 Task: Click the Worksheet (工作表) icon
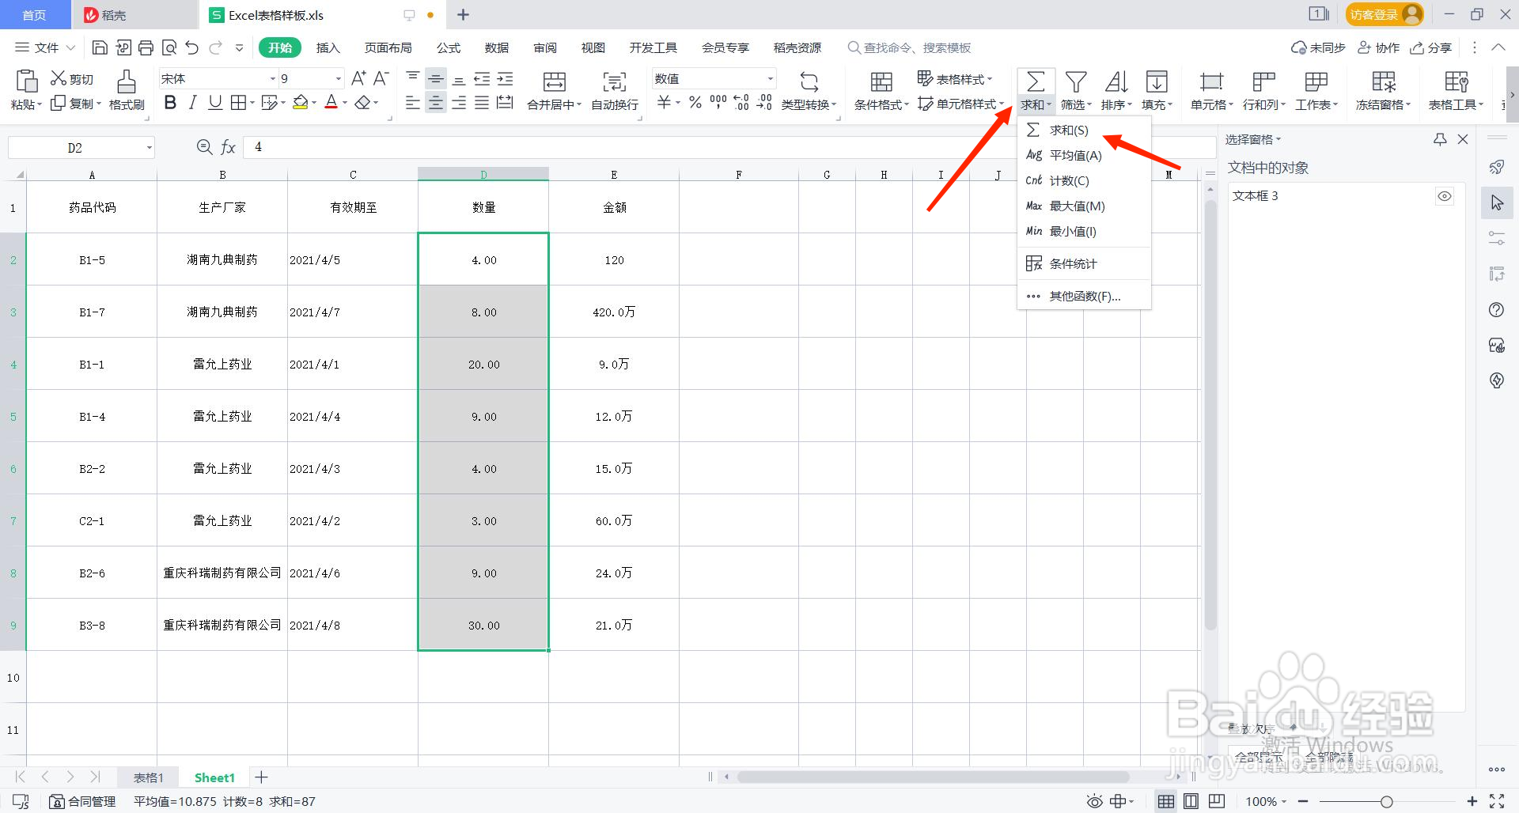point(1316,81)
